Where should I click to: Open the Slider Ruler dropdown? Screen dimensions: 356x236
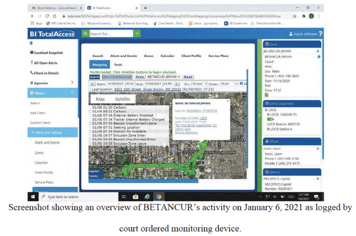pyautogui.click(x=229, y=84)
